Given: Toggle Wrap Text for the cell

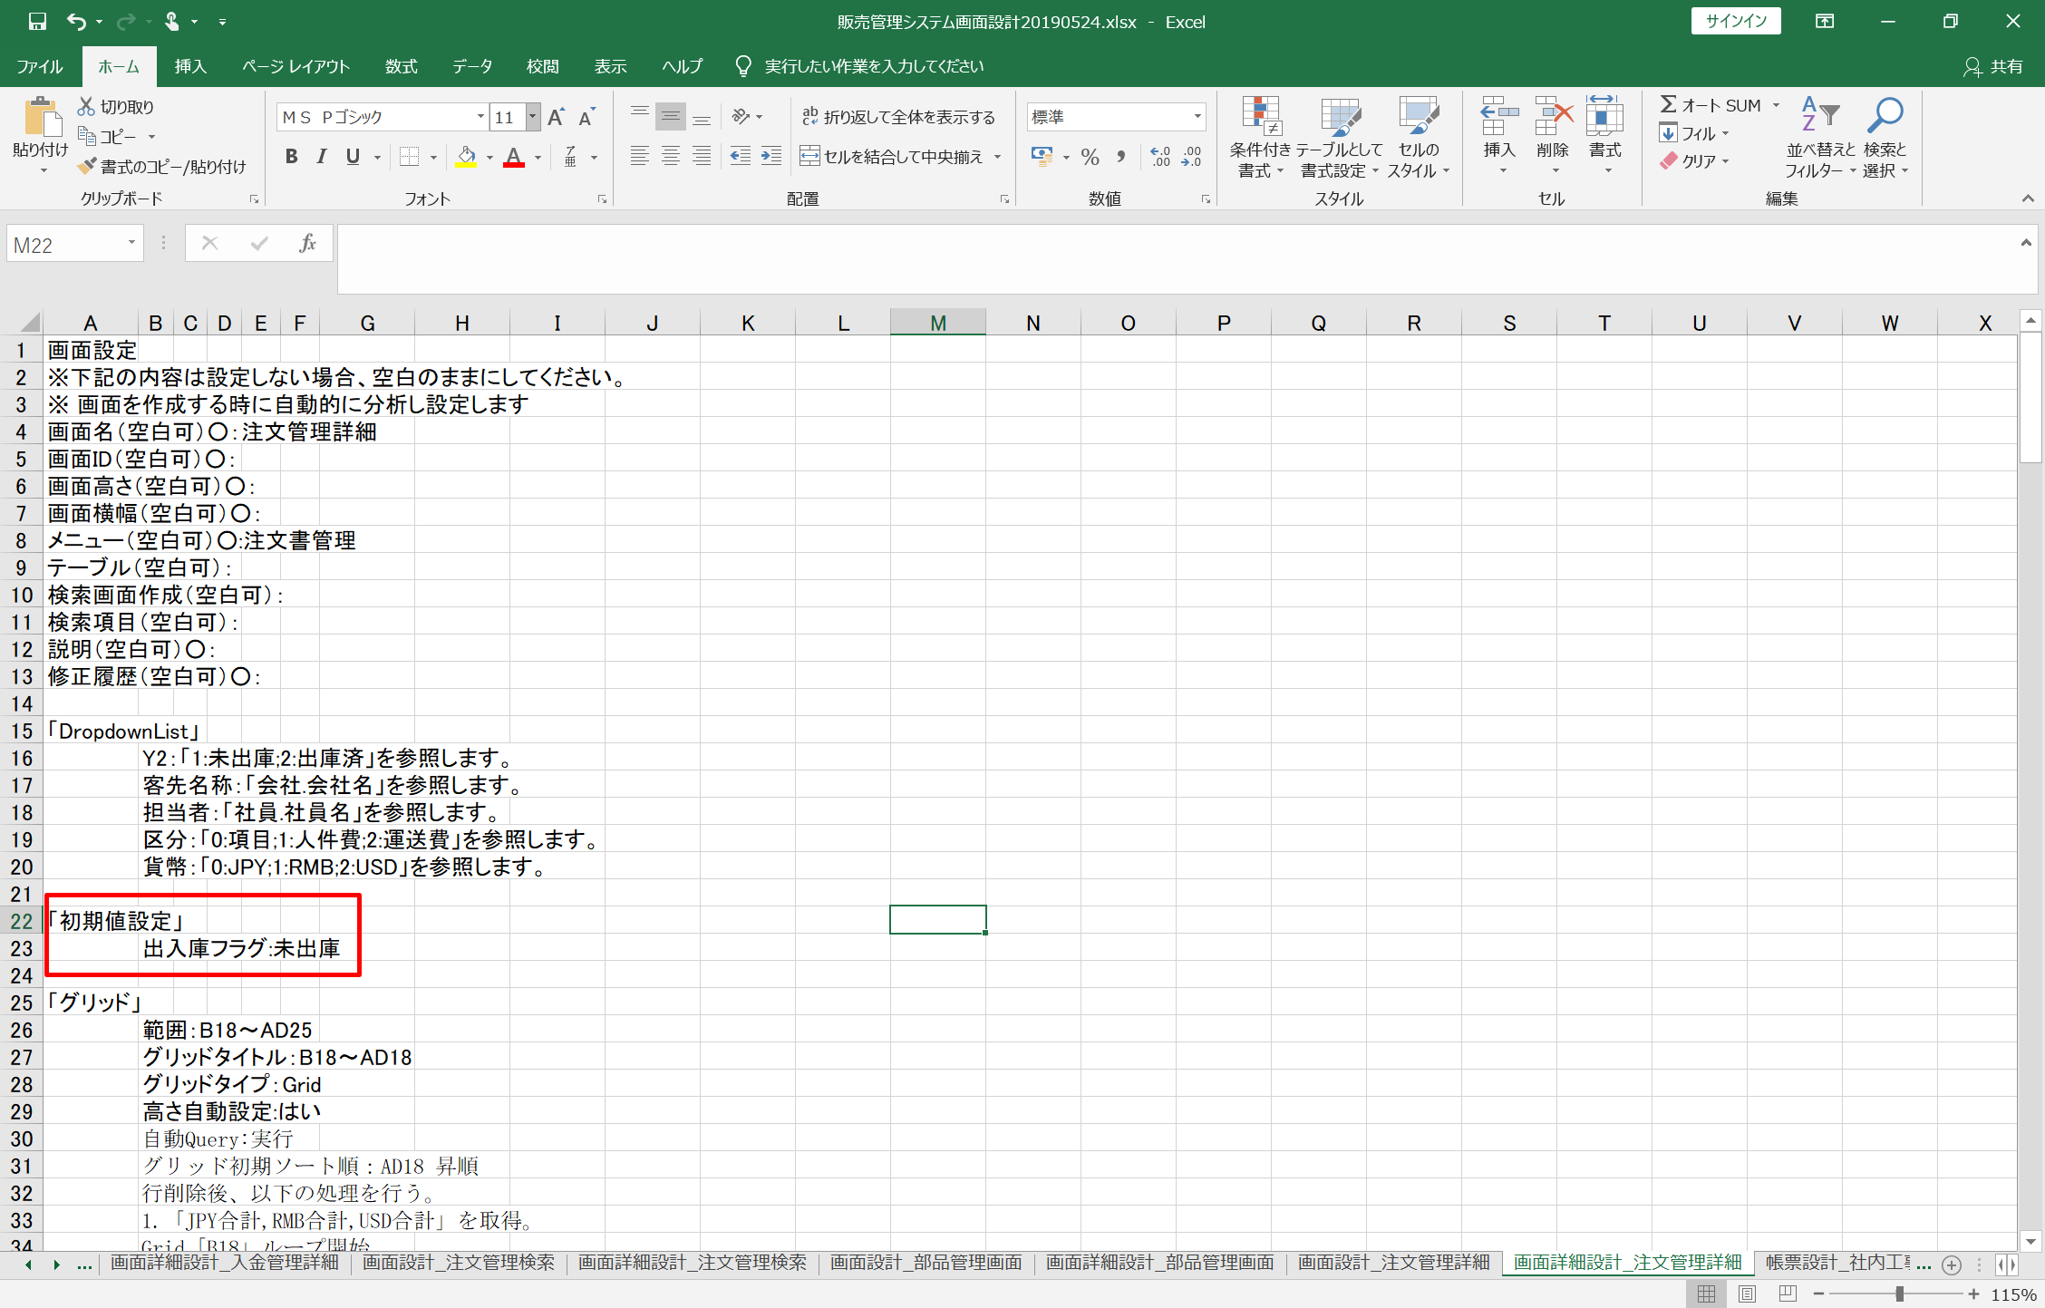Looking at the screenshot, I should pos(897,117).
